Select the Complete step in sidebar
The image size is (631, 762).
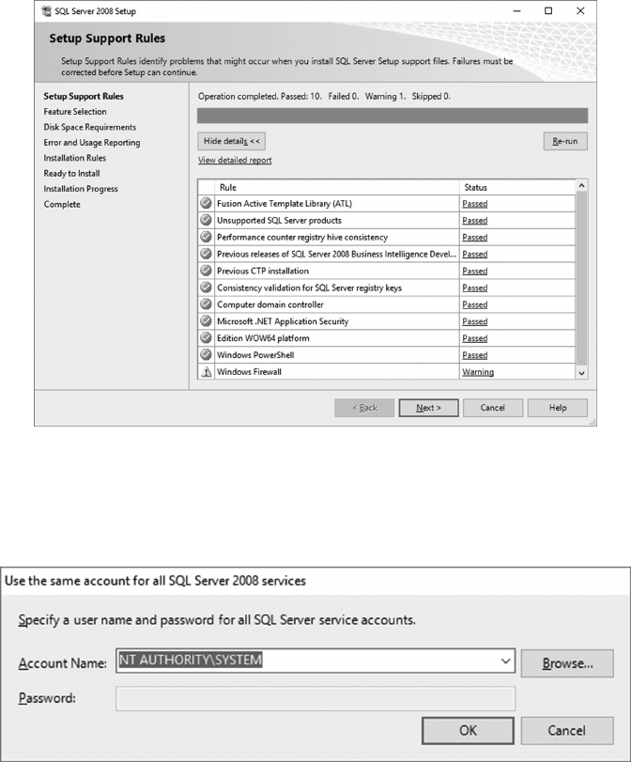pyautogui.click(x=62, y=204)
